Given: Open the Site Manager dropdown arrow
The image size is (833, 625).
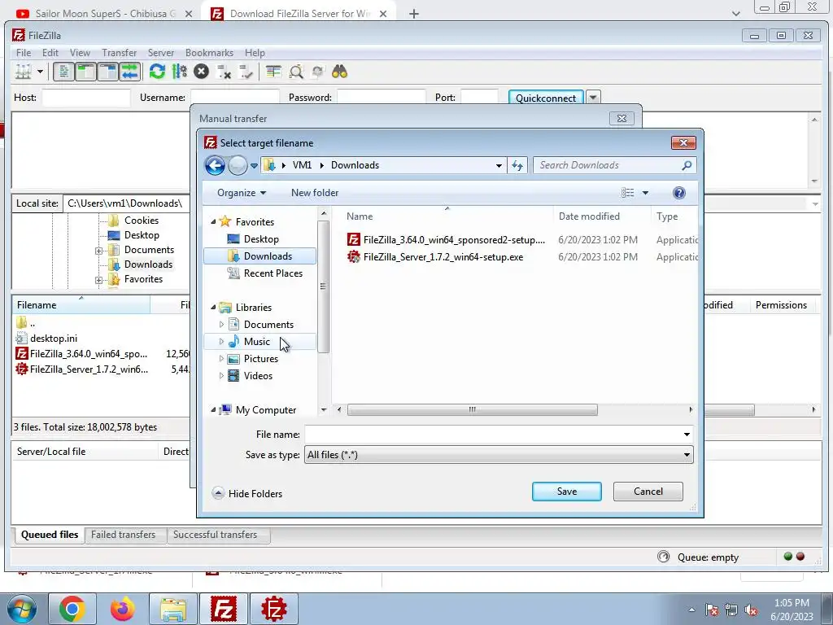Looking at the screenshot, I should (40, 72).
